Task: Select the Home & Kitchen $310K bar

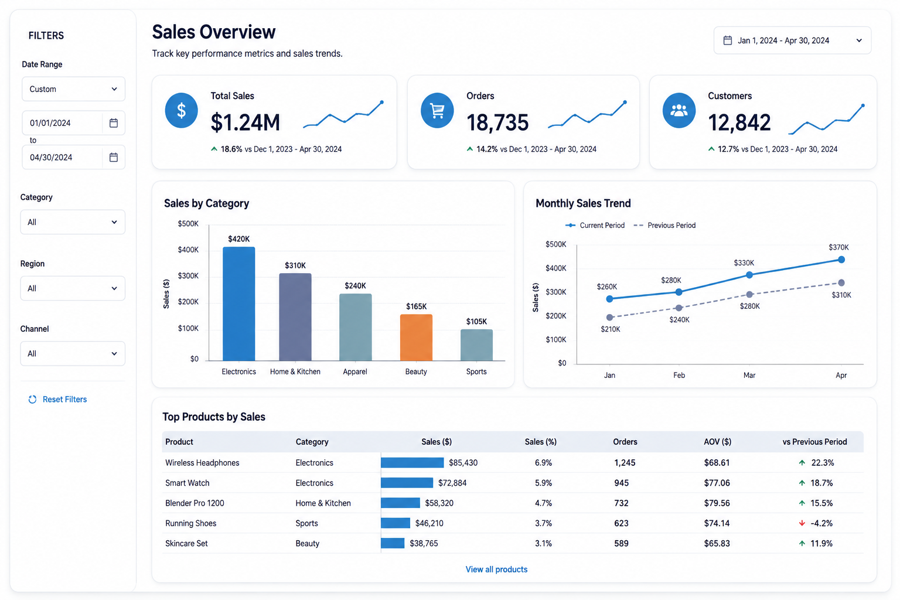Action: 295,317
